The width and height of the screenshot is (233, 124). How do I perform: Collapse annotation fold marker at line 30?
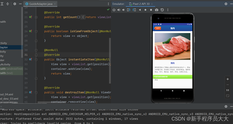36,50
